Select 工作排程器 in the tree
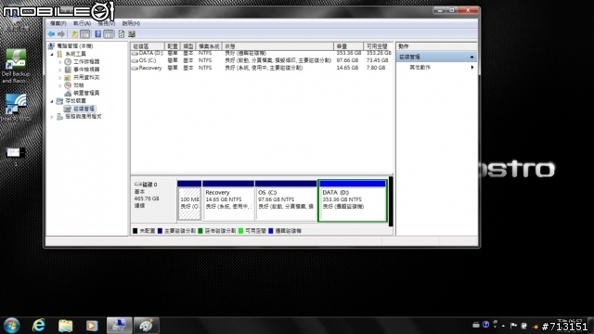 coord(86,62)
